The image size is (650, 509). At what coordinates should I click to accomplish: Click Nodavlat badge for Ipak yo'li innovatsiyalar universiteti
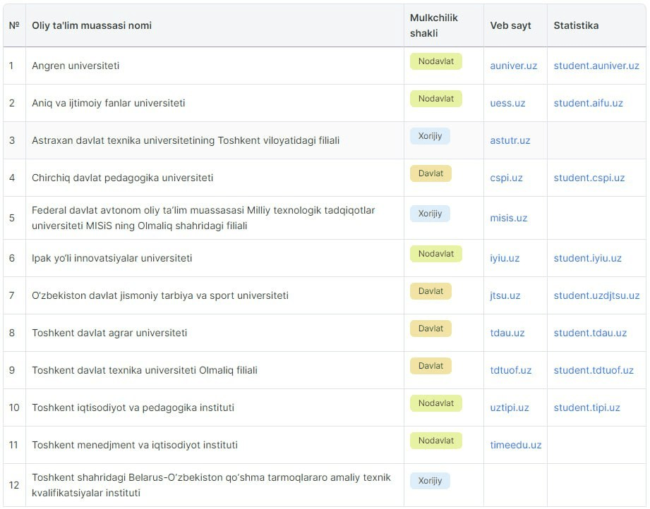435,254
